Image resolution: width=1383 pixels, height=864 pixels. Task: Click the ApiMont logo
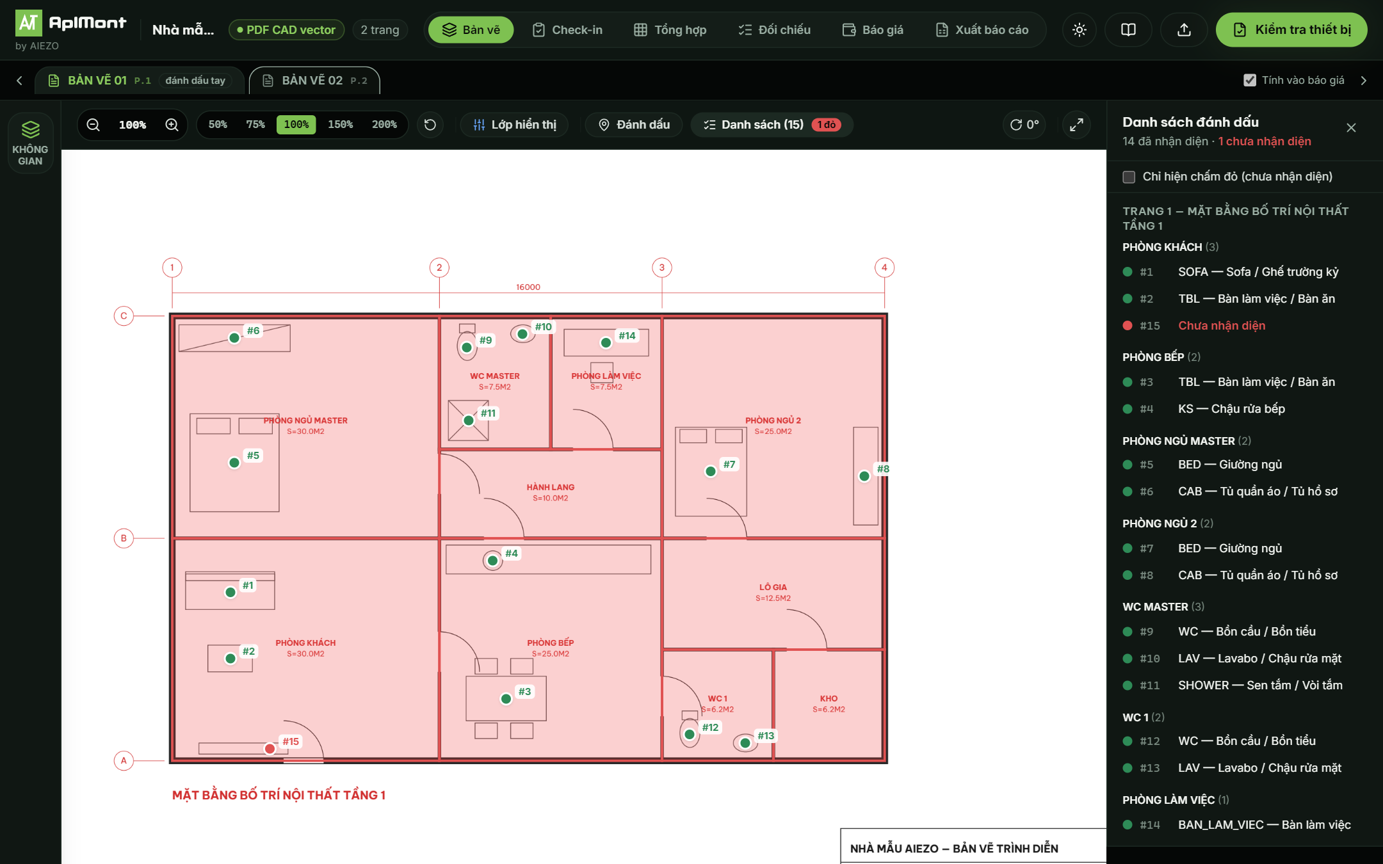(70, 24)
